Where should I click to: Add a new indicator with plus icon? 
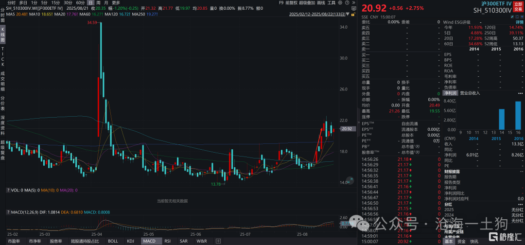click(218, 241)
